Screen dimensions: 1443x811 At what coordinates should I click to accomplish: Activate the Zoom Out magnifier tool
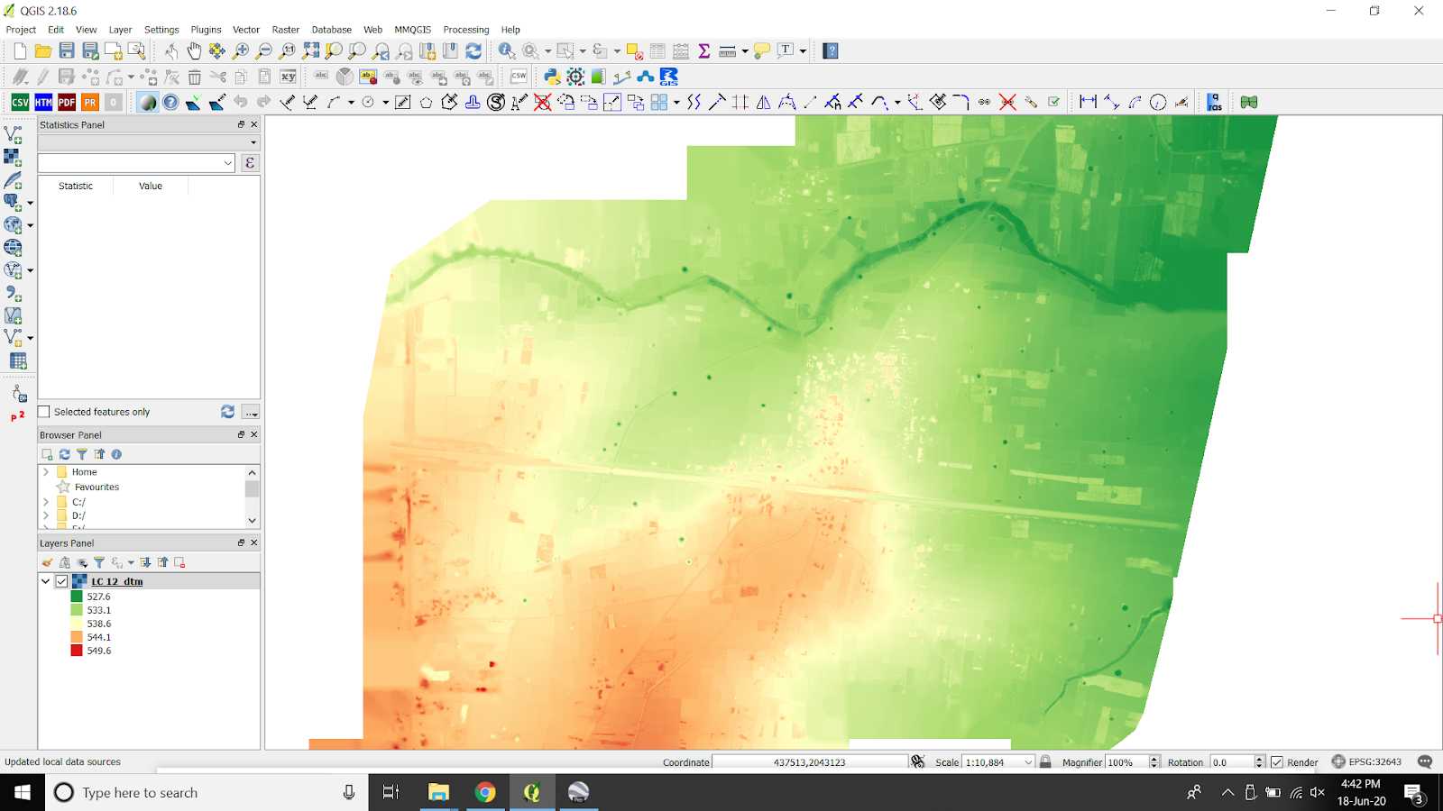tap(264, 51)
